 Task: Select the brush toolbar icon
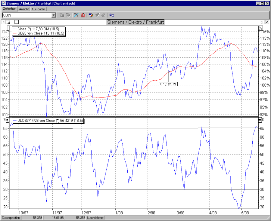(x=97, y=15)
